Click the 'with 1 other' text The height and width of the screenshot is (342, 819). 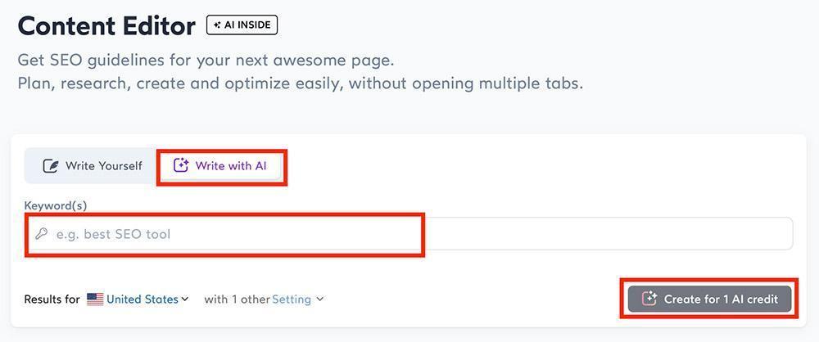tap(237, 299)
